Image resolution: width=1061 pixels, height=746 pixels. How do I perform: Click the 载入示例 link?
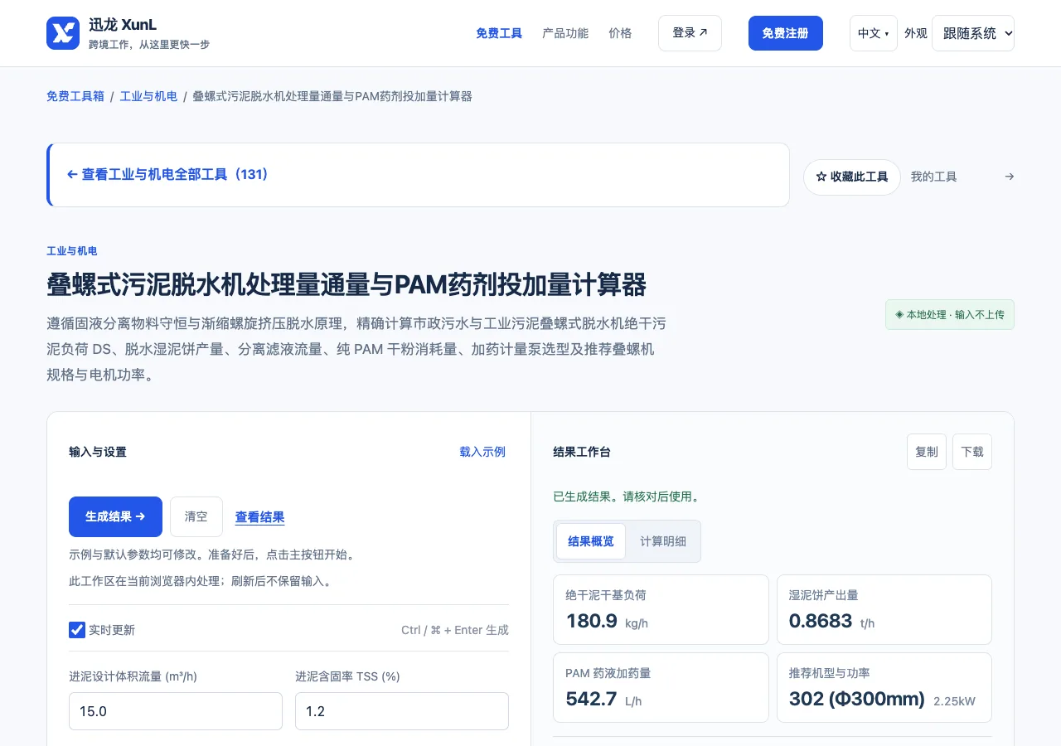click(482, 452)
